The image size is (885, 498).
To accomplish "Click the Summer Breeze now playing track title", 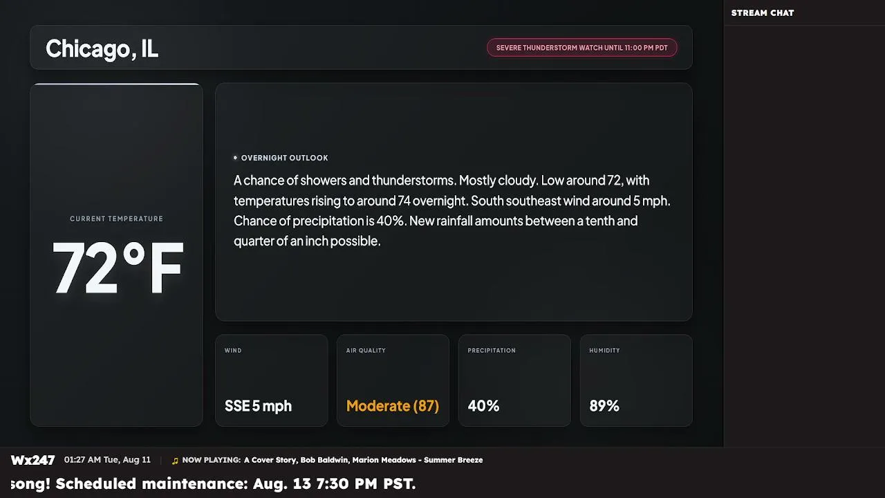I will coord(453,460).
